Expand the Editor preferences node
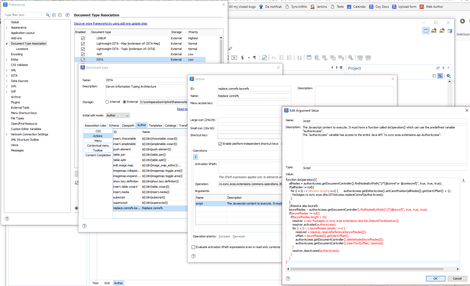470x286 pixels. 7,60
